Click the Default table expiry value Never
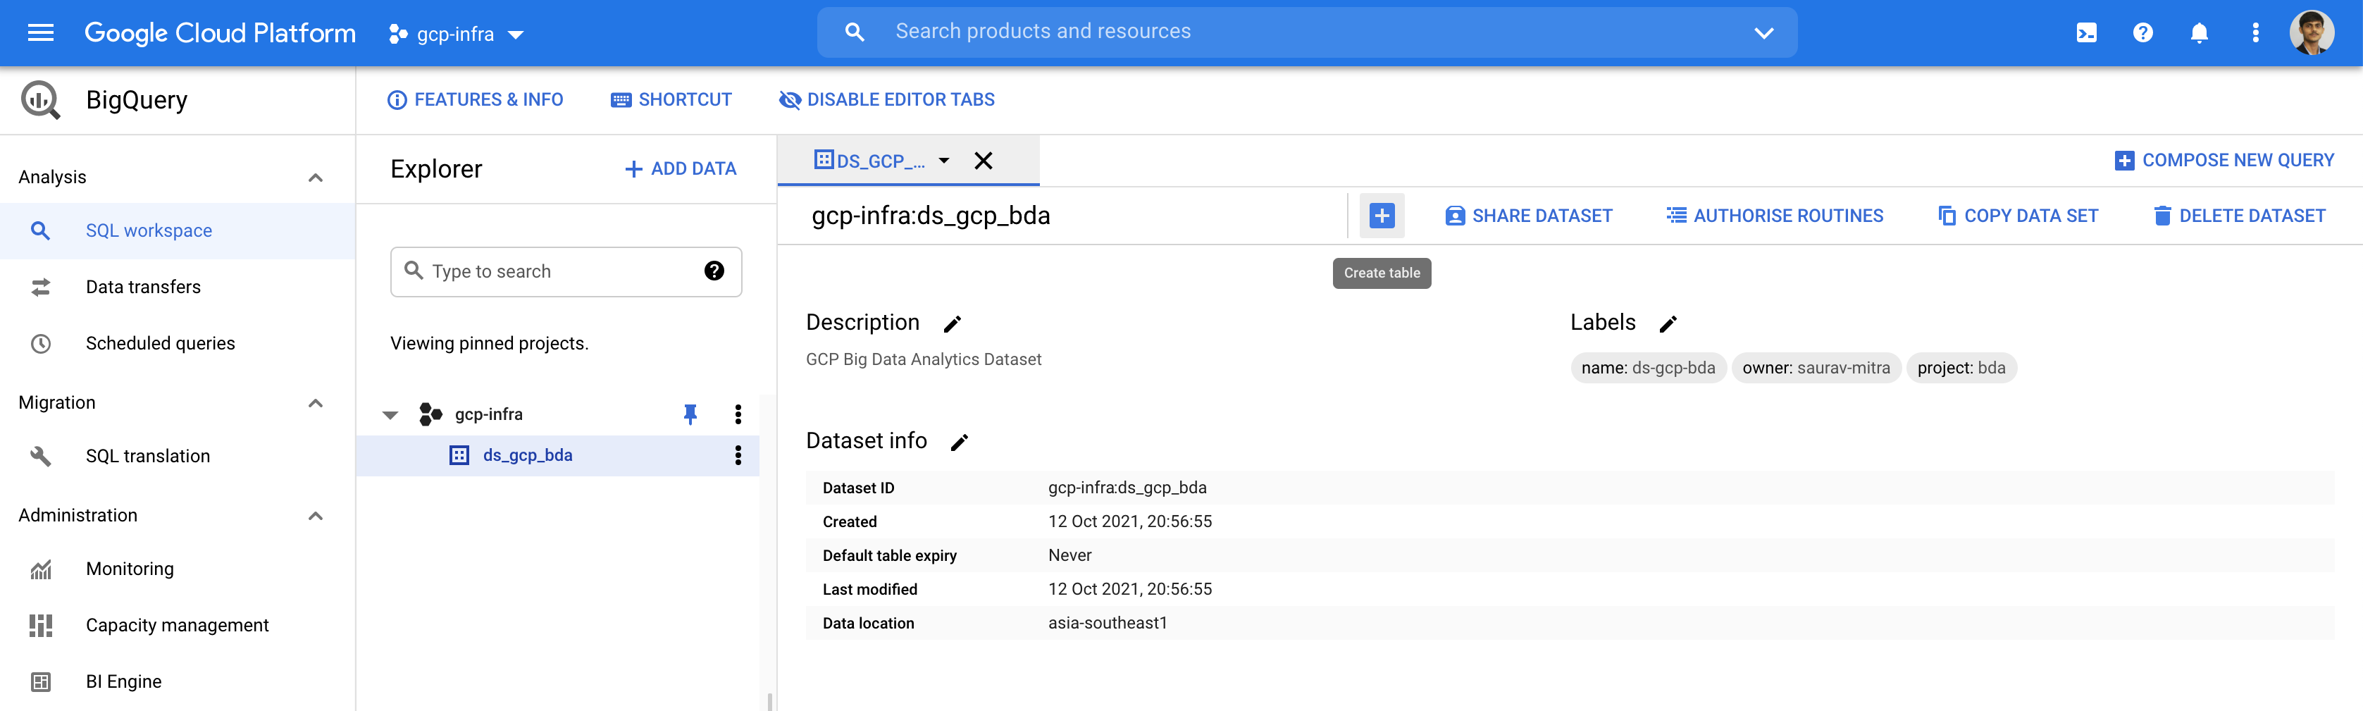 (x=1069, y=555)
